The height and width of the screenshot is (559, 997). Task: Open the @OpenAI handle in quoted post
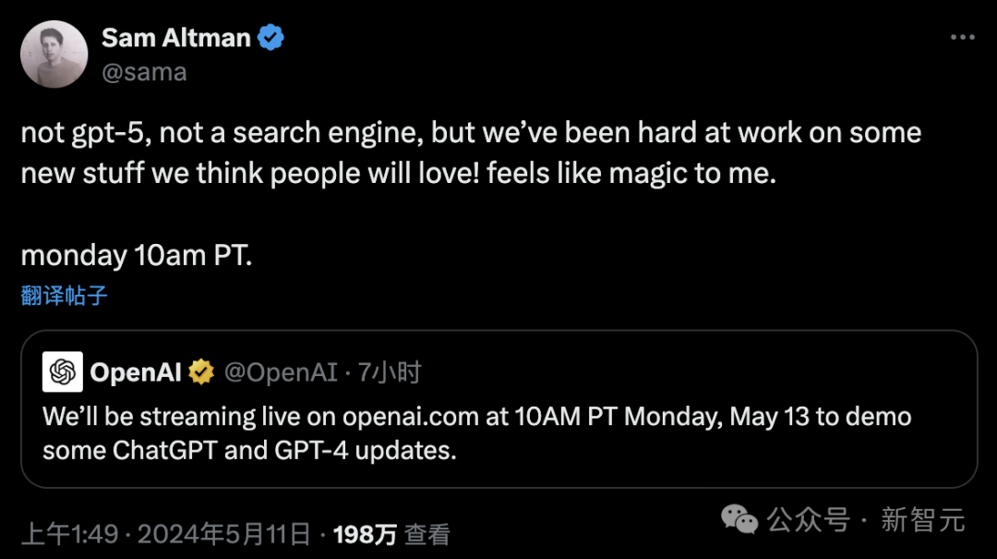pos(281,372)
